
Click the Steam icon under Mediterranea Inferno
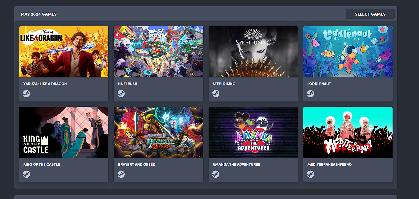click(x=310, y=174)
